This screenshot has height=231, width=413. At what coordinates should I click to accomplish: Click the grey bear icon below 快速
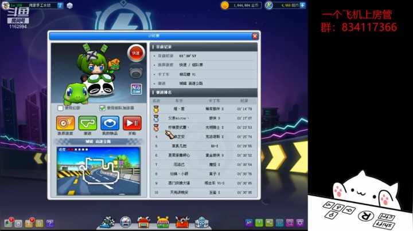point(136,73)
